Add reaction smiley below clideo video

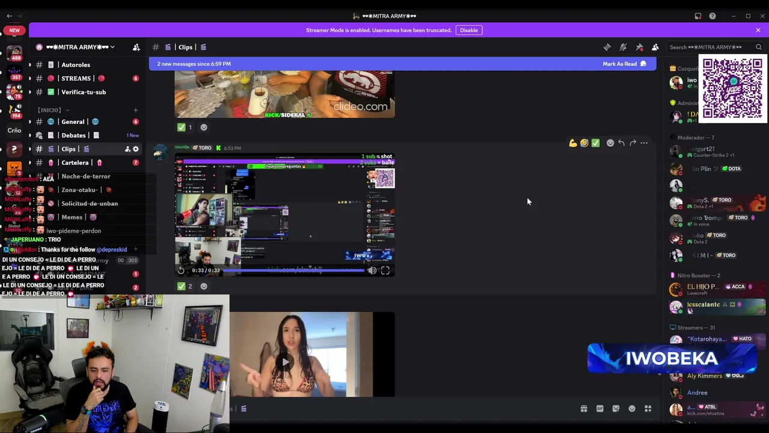click(x=204, y=127)
